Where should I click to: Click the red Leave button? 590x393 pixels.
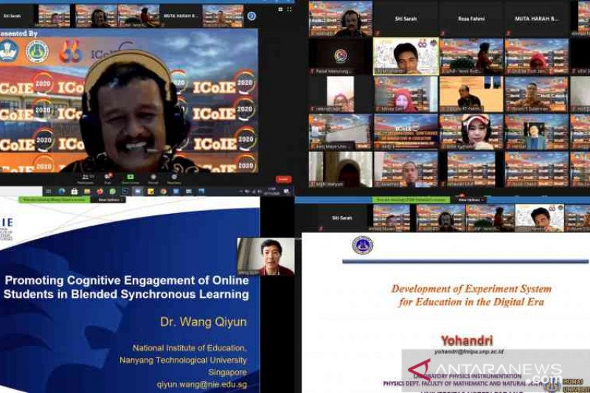[283, 179]
